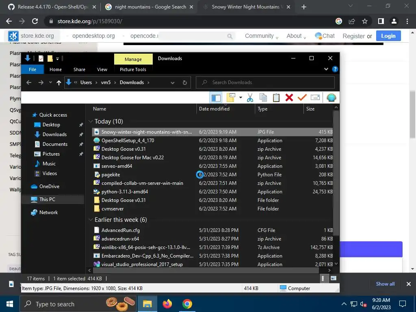Open the View ribbon tab
416x312 pixels.
(102, 69)
